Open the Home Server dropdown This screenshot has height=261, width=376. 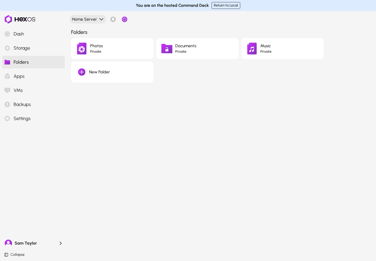(x=88, y=19)
